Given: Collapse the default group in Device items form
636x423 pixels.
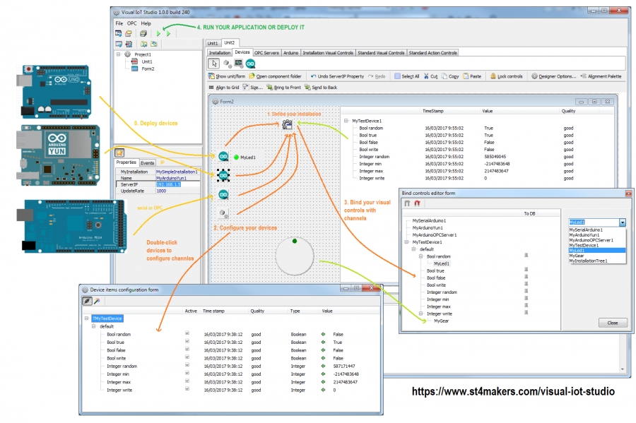Looking at the screenshot, I should click(93, 326).
